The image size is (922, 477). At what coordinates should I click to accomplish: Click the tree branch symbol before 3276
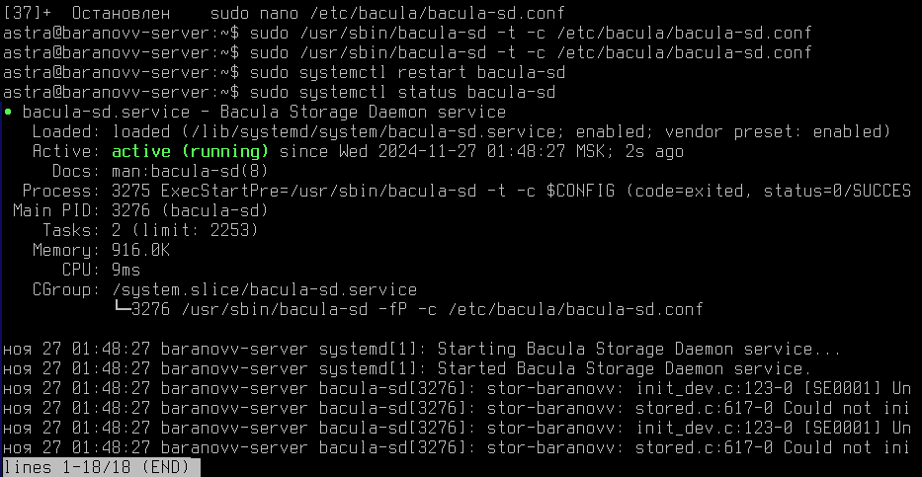[x=122, y=308]
